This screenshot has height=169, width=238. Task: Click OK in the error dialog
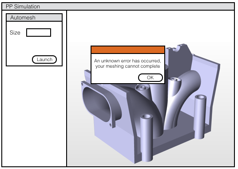(151, 77)
